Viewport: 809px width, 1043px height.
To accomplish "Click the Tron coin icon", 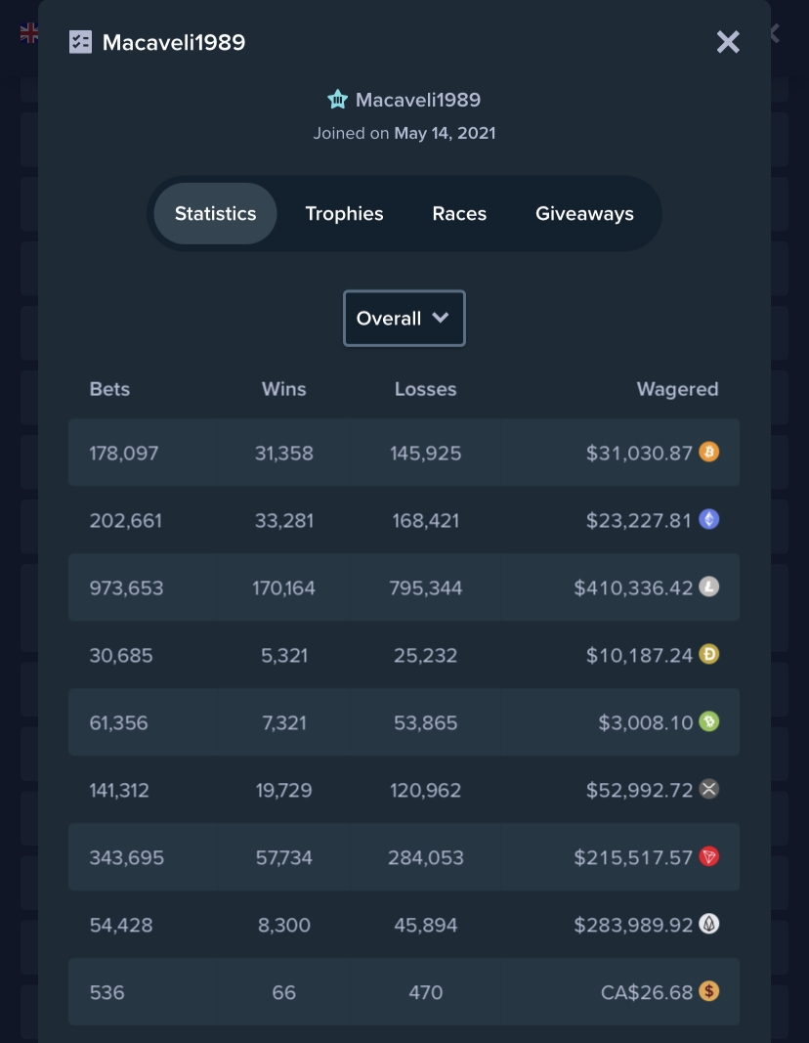I will click(x=709, y=857).
